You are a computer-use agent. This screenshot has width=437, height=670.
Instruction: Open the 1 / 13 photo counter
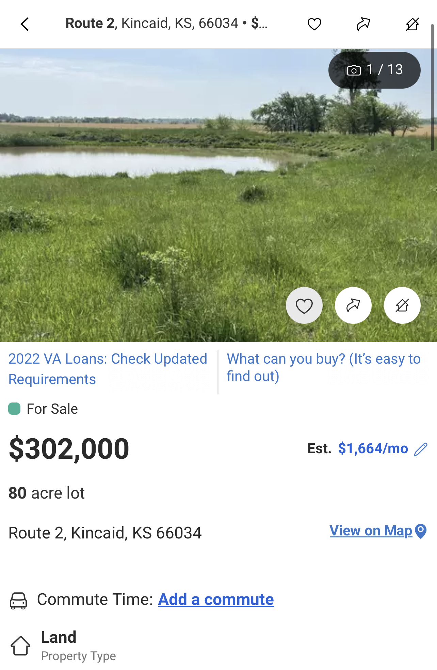pyautogui.click(x=374, y=70)
